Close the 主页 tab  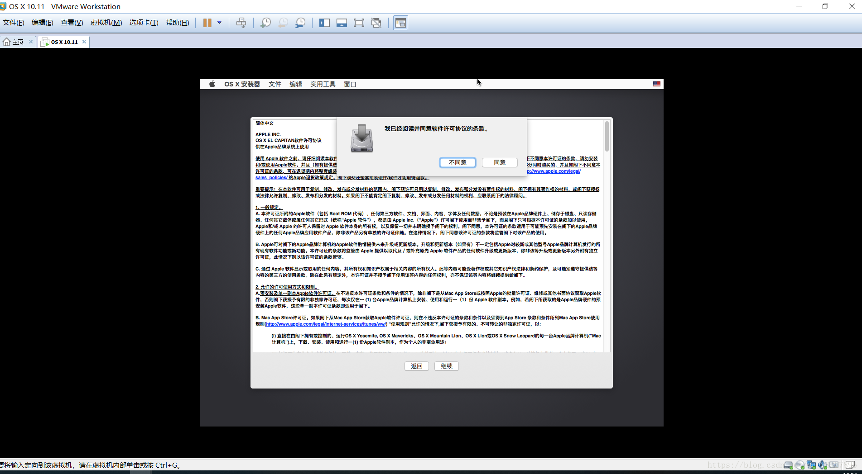[x=31, y=42]
